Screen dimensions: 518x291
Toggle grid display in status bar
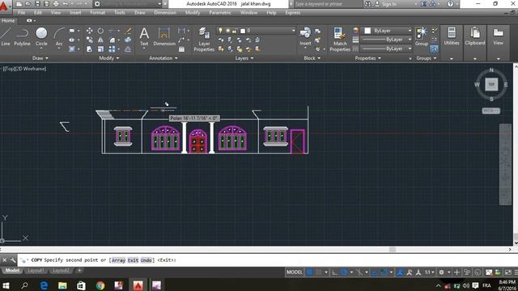click(309, 272)
